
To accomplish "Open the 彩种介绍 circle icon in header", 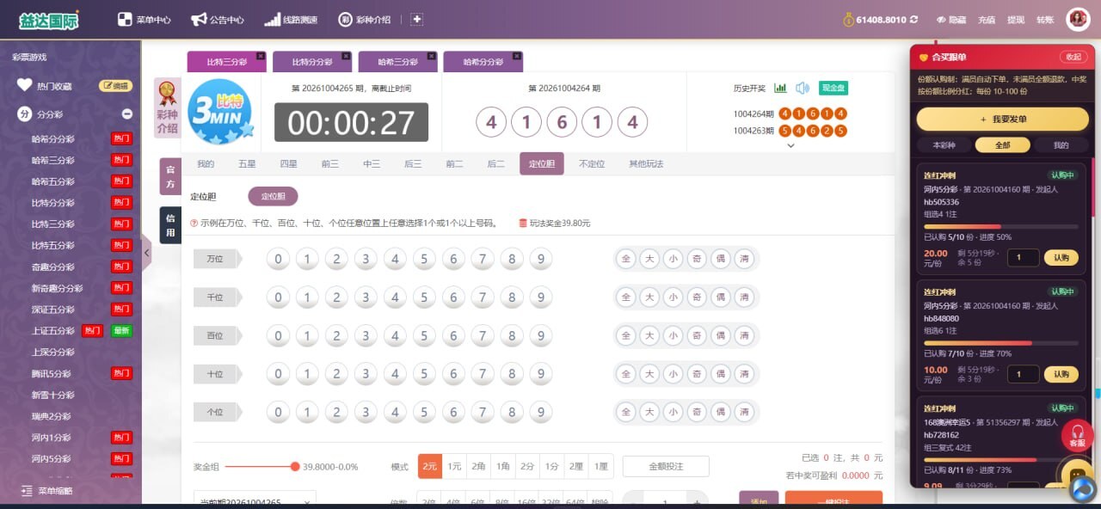I will click(345, 19).
